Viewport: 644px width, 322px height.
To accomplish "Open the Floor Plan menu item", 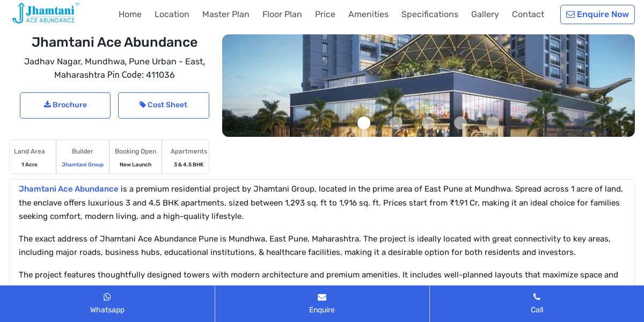I will tap(282, 14).
